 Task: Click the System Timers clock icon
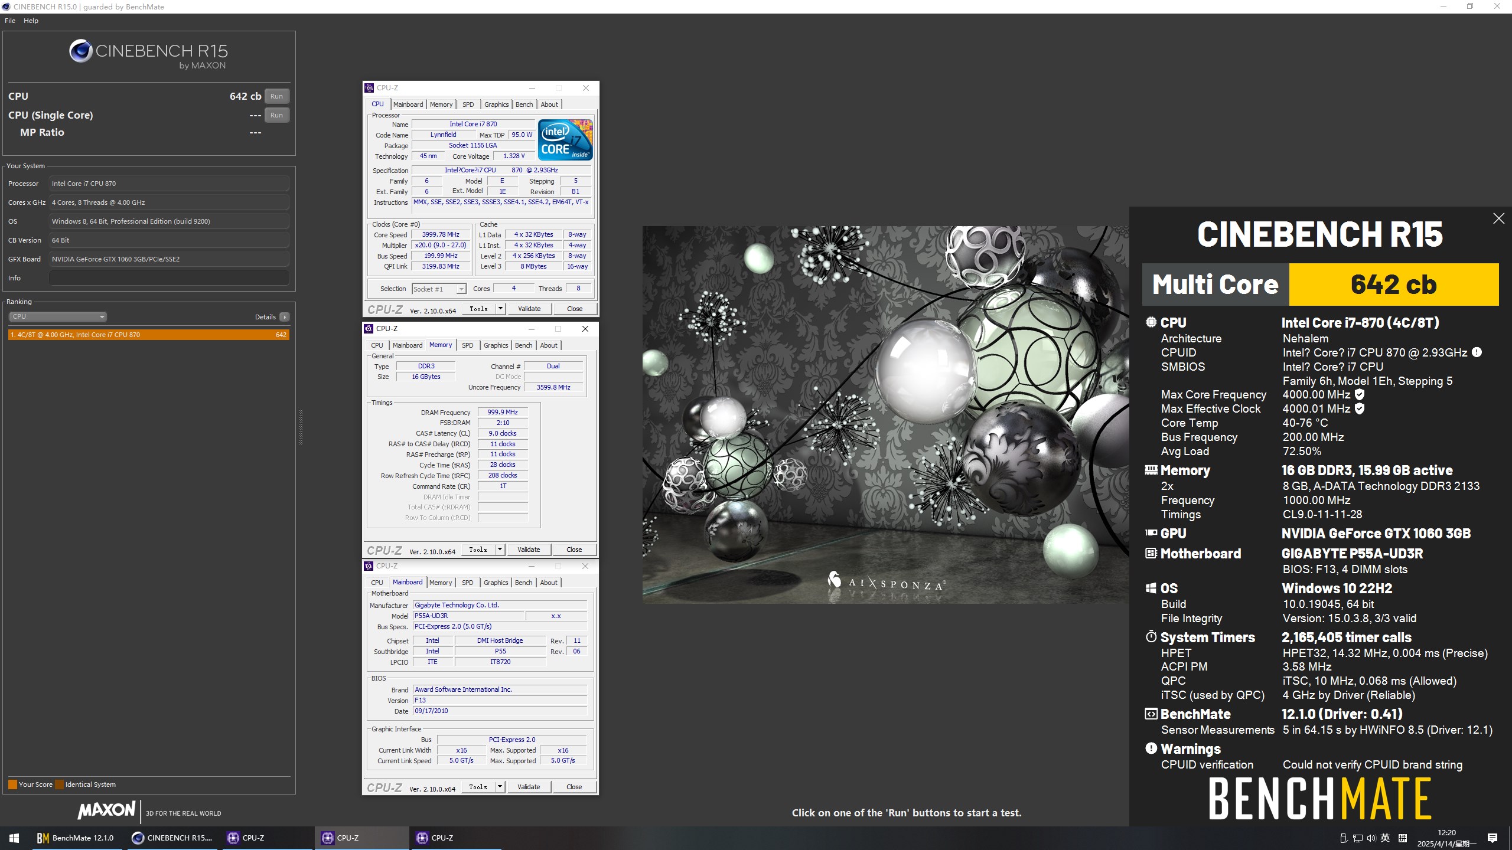point(1151,637)
